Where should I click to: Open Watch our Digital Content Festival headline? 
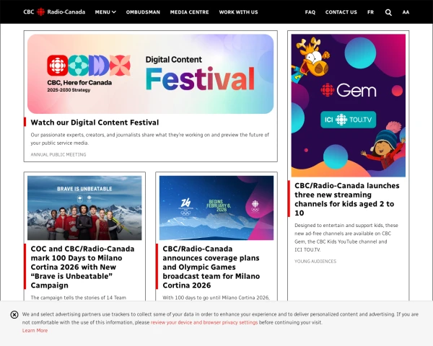coord(95,123)
